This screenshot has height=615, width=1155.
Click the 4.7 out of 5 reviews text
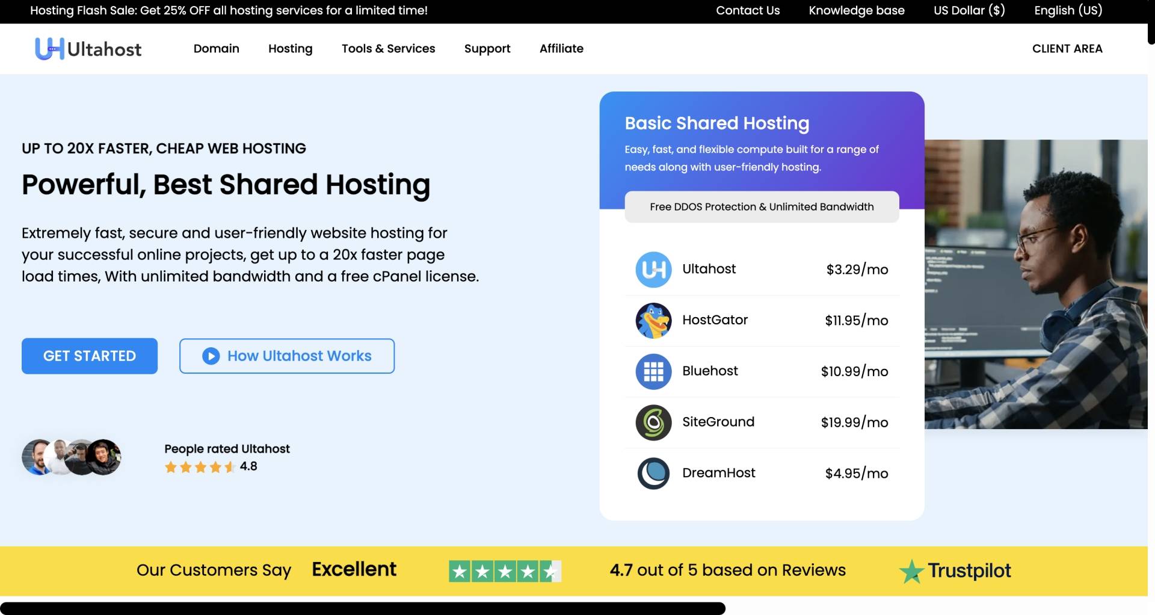pos(727,570)
